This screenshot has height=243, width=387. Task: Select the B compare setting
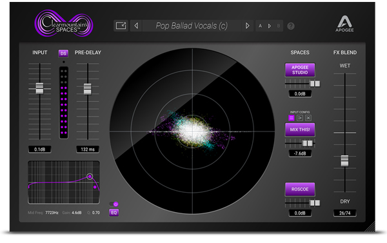[279, 26]
